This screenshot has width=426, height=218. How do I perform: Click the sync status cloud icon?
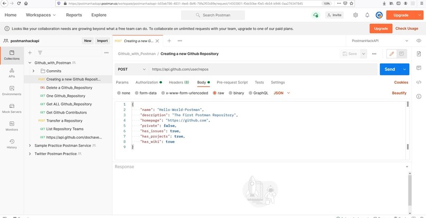[316, 15]
